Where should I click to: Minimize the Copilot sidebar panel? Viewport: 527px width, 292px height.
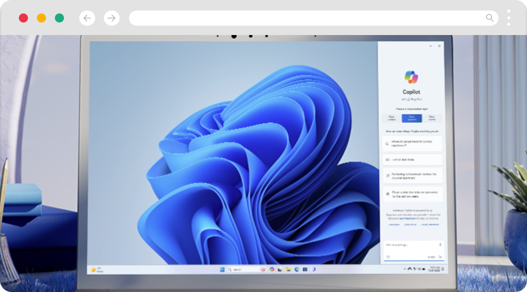430,46
